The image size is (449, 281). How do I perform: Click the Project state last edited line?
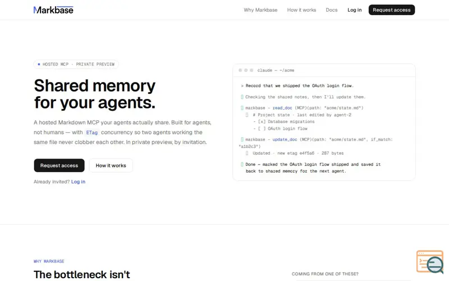[299, 115]
